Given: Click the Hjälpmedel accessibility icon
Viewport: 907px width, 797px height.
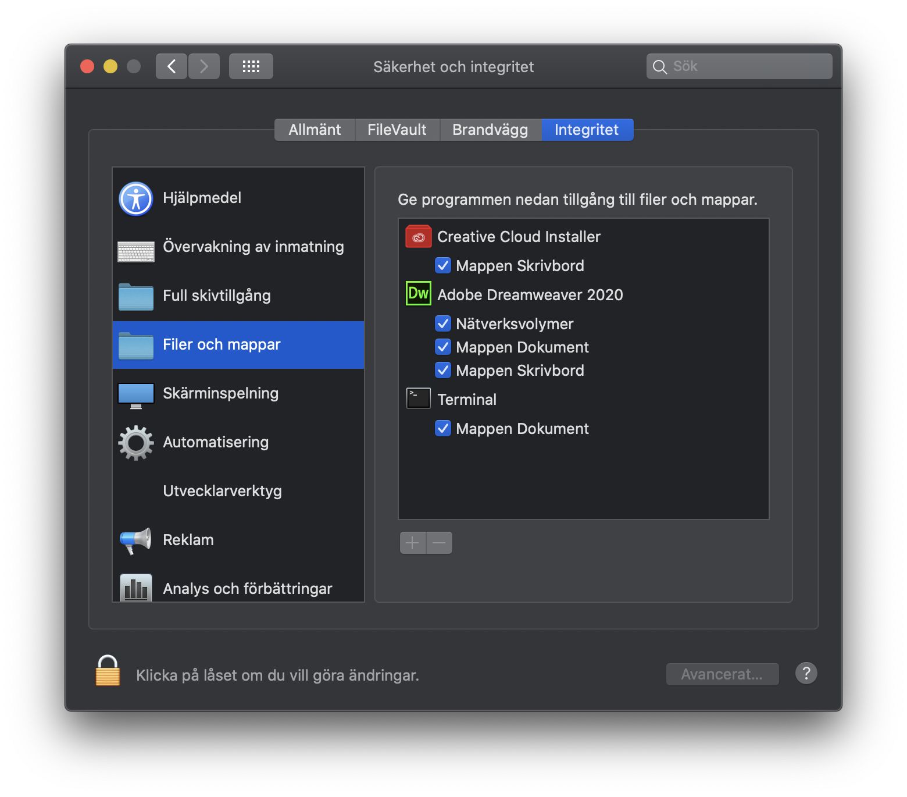Looking at the screenshot, I should point(136,199).
